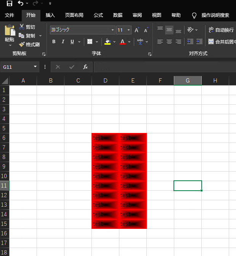
Task: Click the 粘贴 paste clipboard icon
Action: (10, 30)
